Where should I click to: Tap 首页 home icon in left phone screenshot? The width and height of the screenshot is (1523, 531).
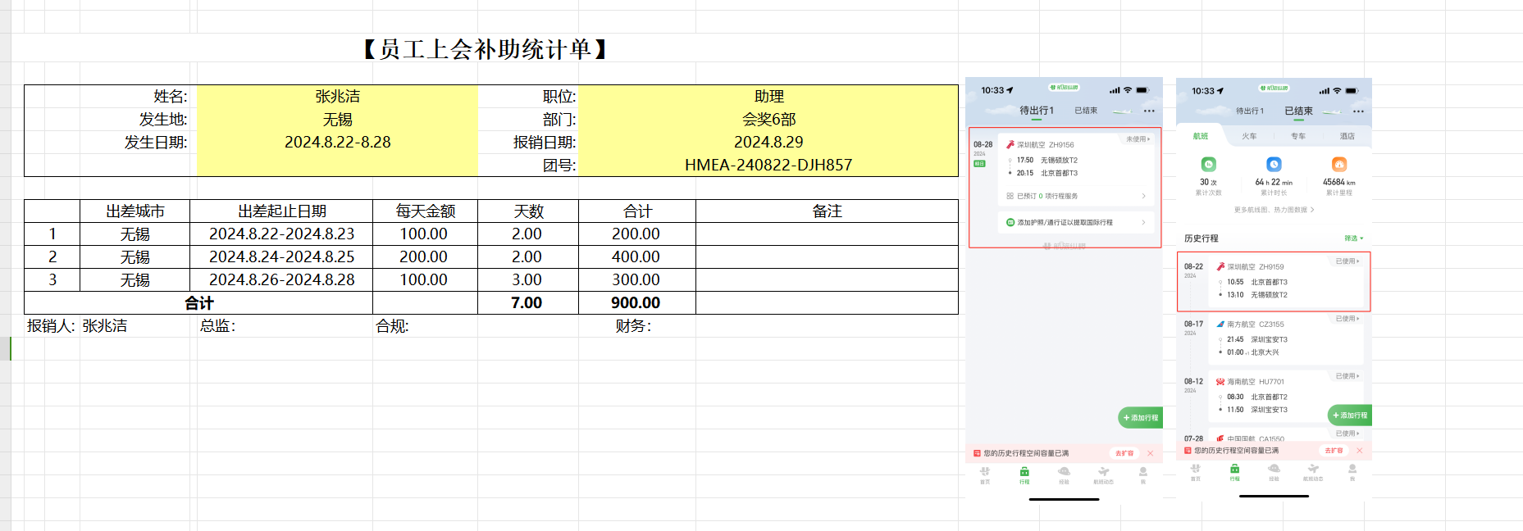coord(985,473)
